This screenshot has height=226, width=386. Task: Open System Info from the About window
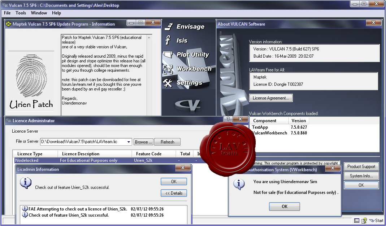[x=361, y=176]
